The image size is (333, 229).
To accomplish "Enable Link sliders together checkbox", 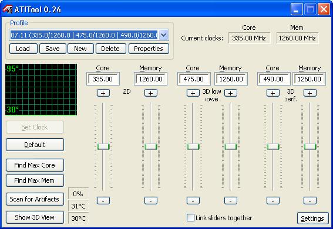I will click(x=190, y=217).
